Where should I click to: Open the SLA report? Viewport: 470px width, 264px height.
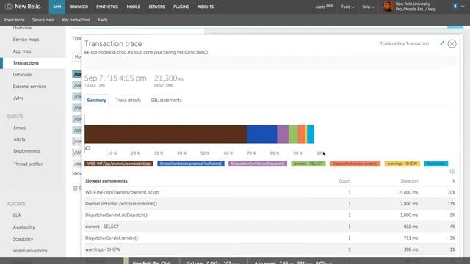click(x=17, y=216)
